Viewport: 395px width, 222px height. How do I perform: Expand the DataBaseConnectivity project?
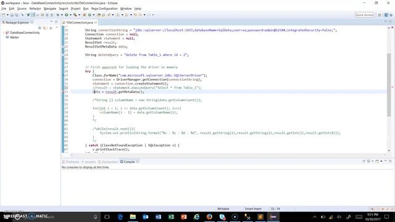point(3,33)
